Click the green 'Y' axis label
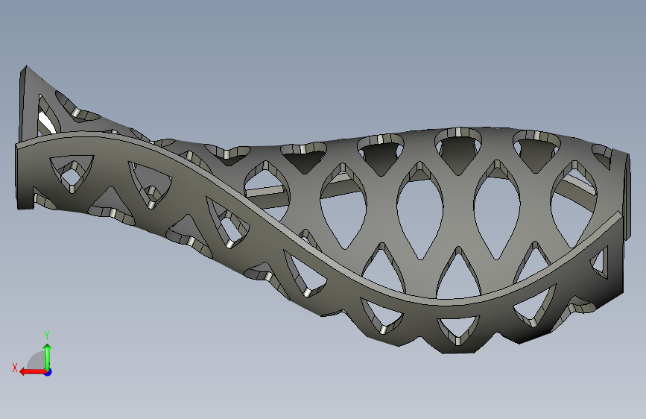Screen dimensions: 646x419 [x=47, y=335]
